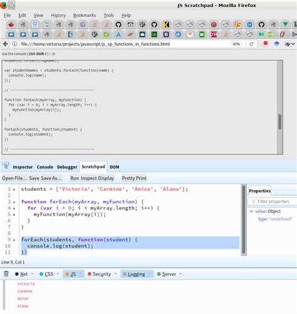
Task: Fold code at line 3 arrow
Action: (14, 202)
